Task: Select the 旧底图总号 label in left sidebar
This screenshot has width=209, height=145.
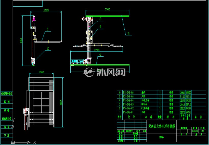Action: pyautogui.click(x=7, y=119)
